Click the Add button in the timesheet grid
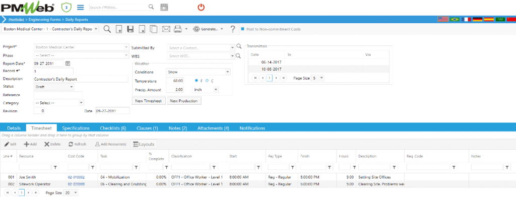 click(x=30, y=144)
